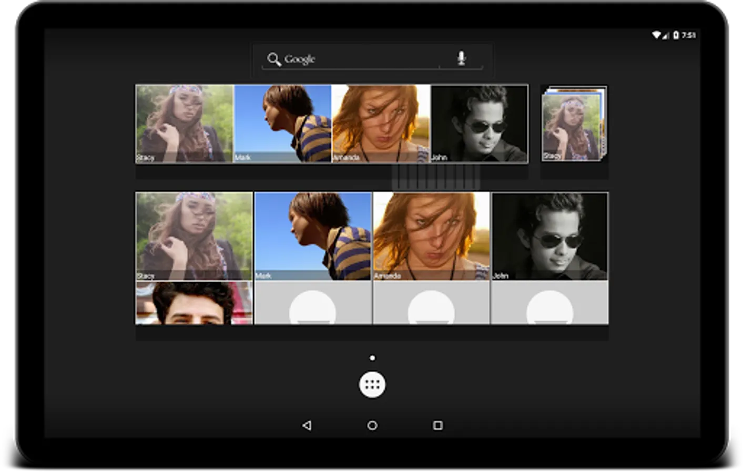
Task: Check the battery status icon
Action: pos(676,35)
